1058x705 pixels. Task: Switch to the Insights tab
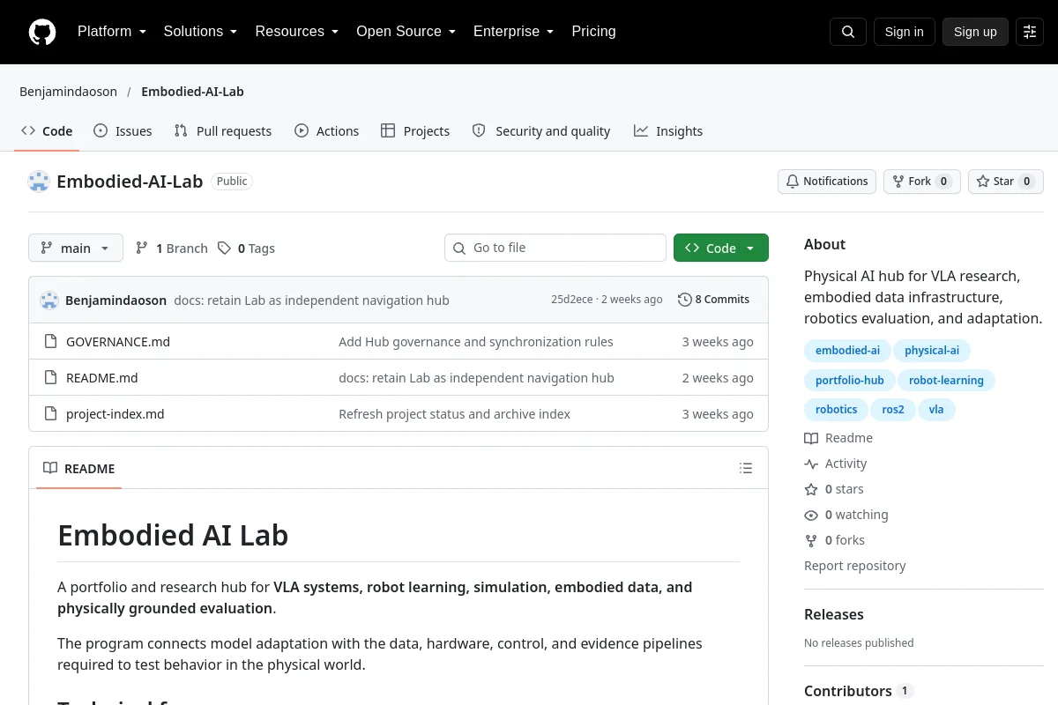point(668,131)
